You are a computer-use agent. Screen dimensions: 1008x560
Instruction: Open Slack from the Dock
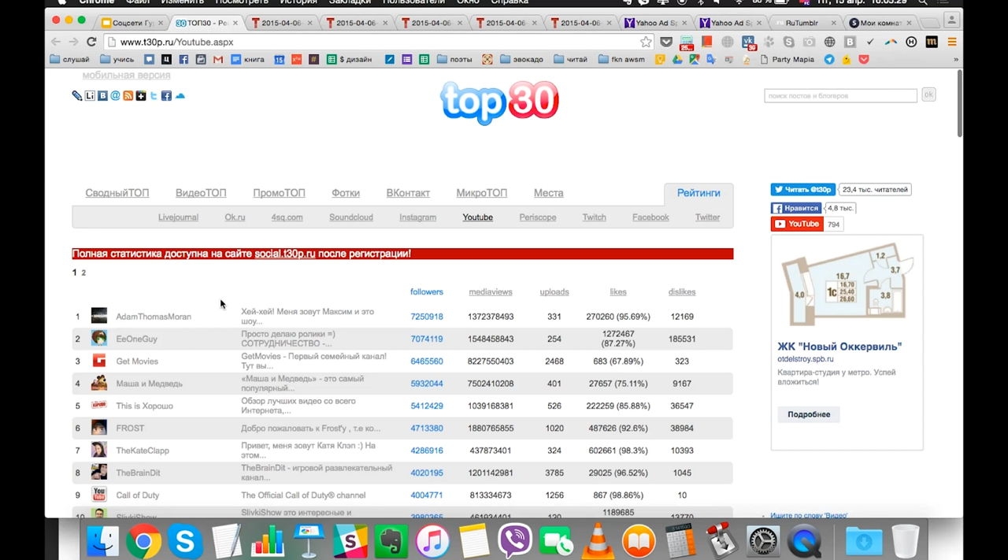(350, 541)
